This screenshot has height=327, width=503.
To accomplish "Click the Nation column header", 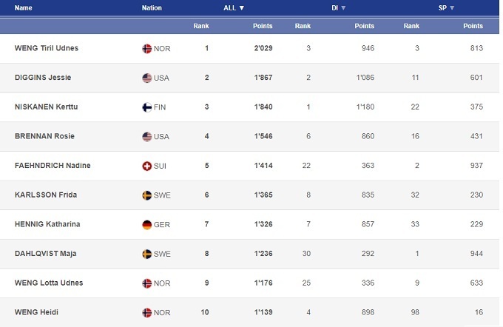I will pos(152,8).
